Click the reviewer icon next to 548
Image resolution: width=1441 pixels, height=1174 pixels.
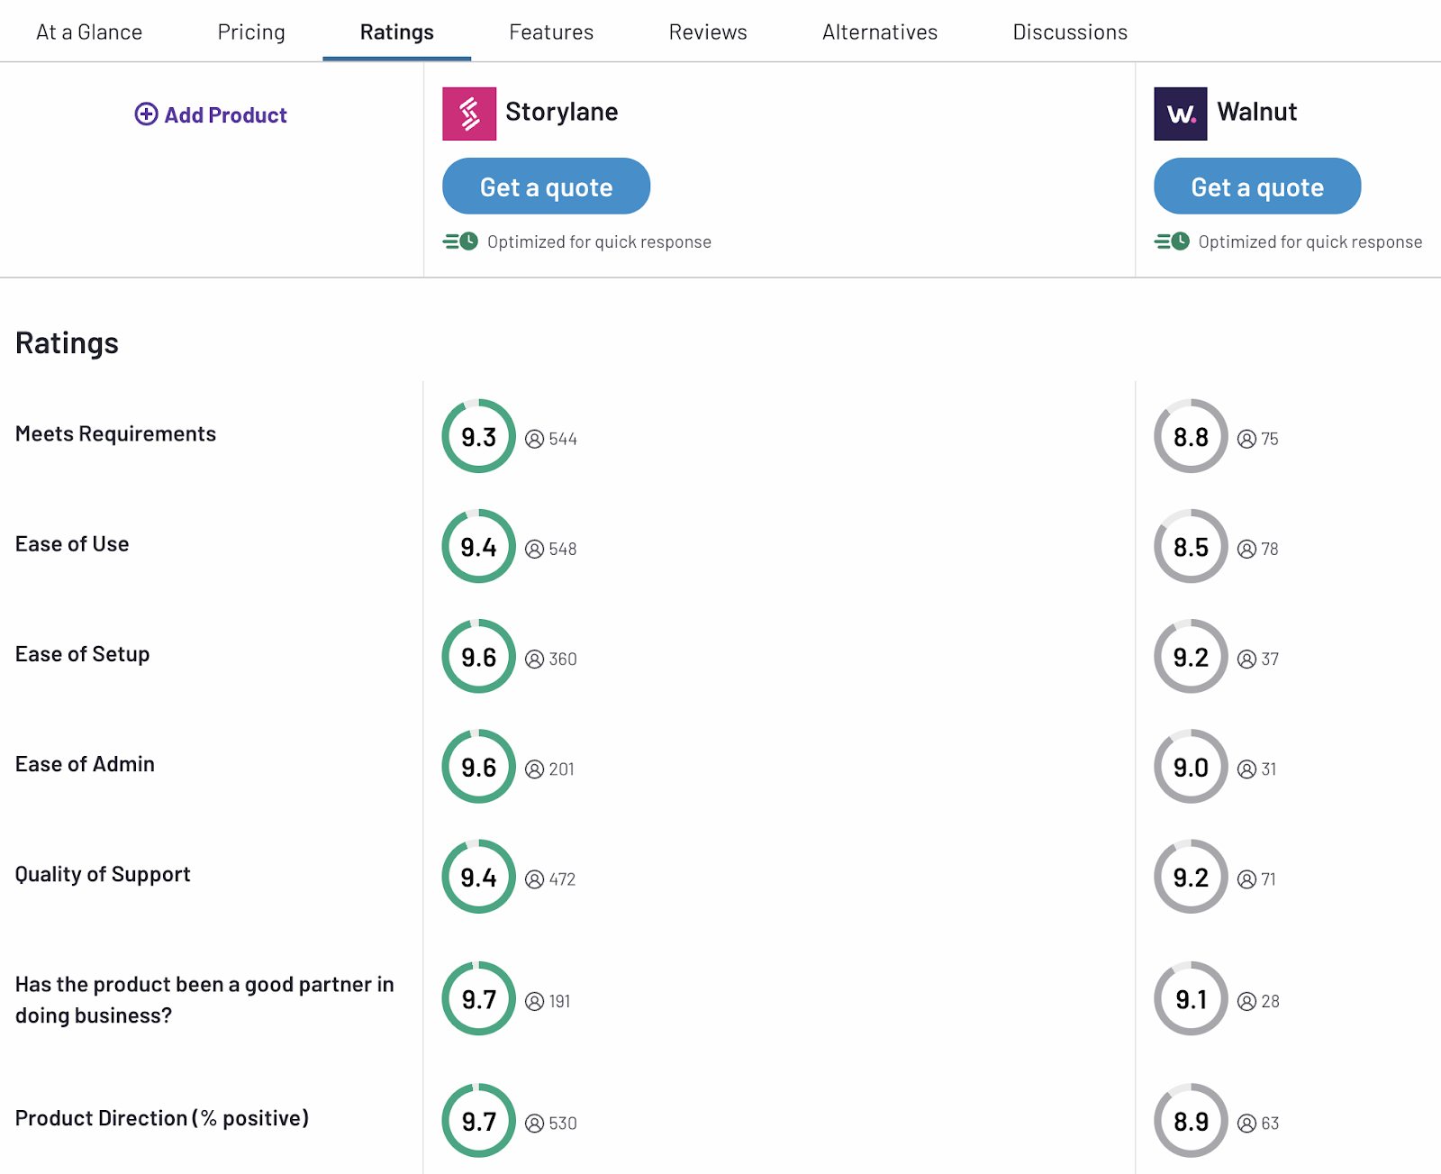[535, 549]
